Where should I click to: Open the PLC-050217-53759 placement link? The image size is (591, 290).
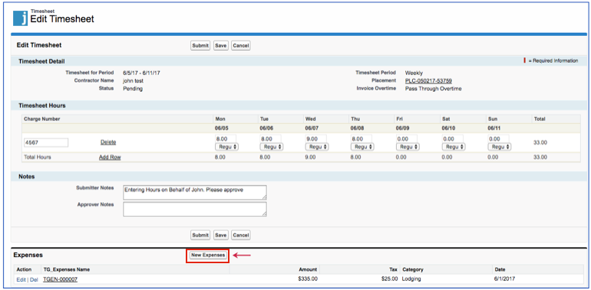428,81
